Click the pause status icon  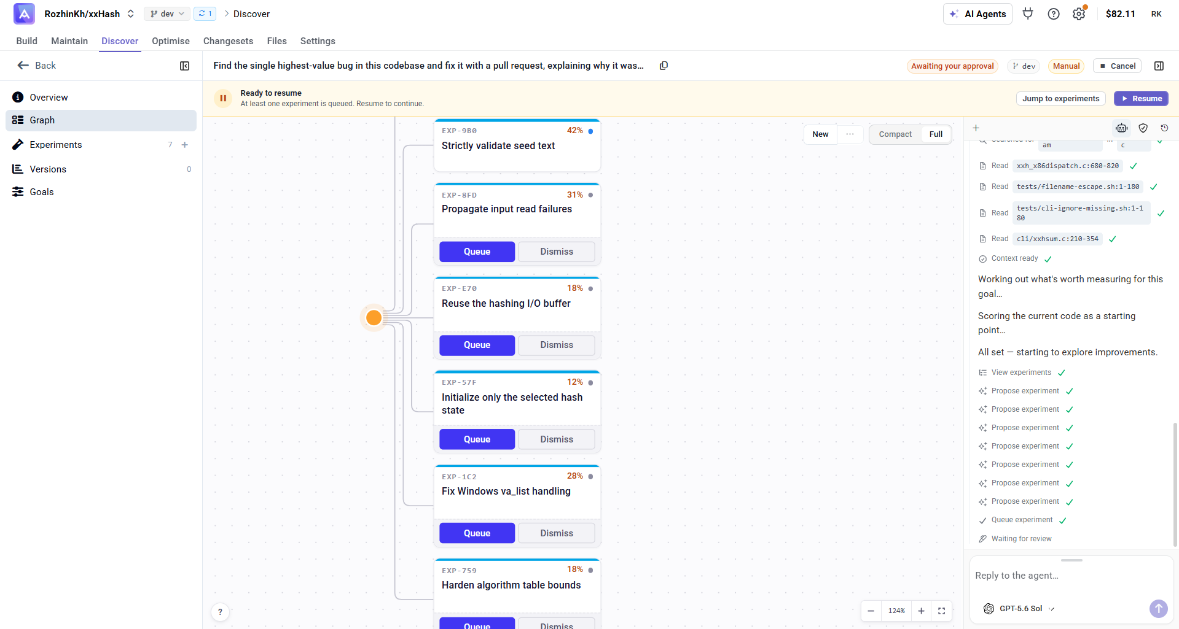click(223, 98)
